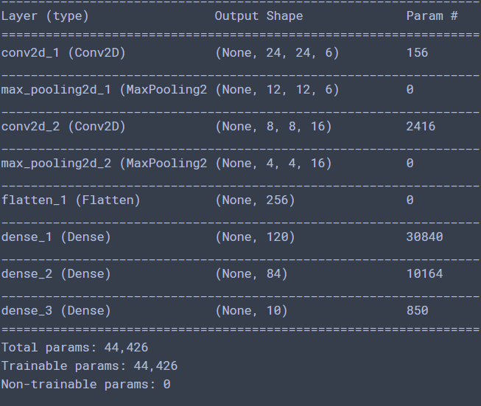Click the shape '(None, 10)'
This screenshot has width=481, height=406.
[251, 310]
